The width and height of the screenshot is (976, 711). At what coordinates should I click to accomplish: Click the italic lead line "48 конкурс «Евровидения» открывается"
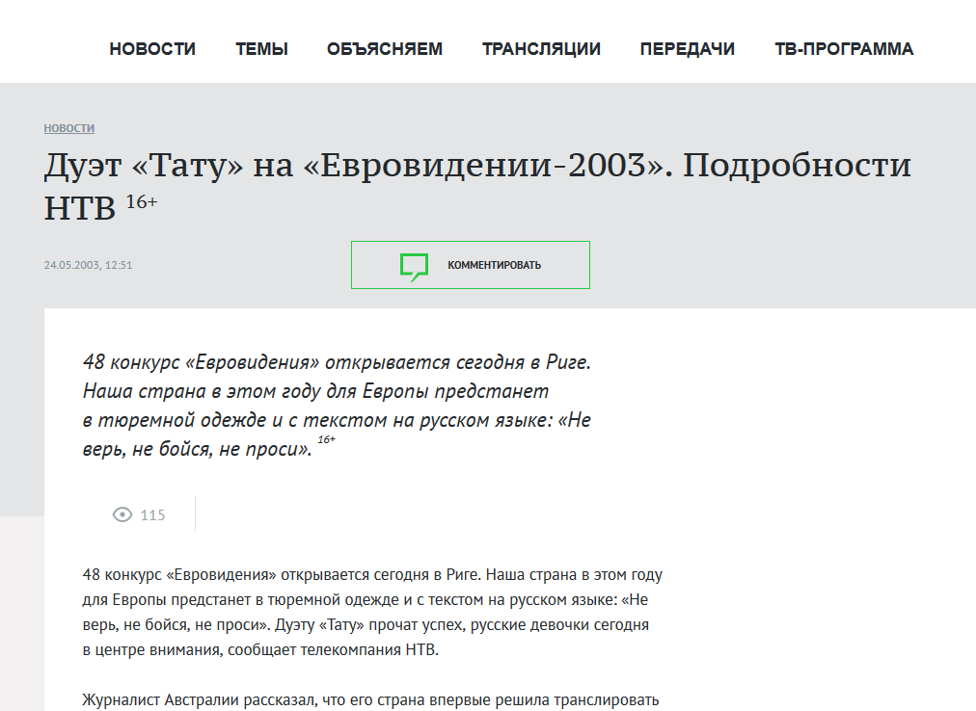[x=337, y=362]
